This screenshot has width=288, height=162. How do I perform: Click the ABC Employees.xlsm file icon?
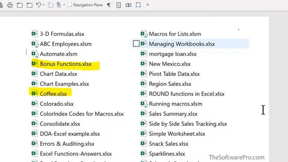coord(35,44)
